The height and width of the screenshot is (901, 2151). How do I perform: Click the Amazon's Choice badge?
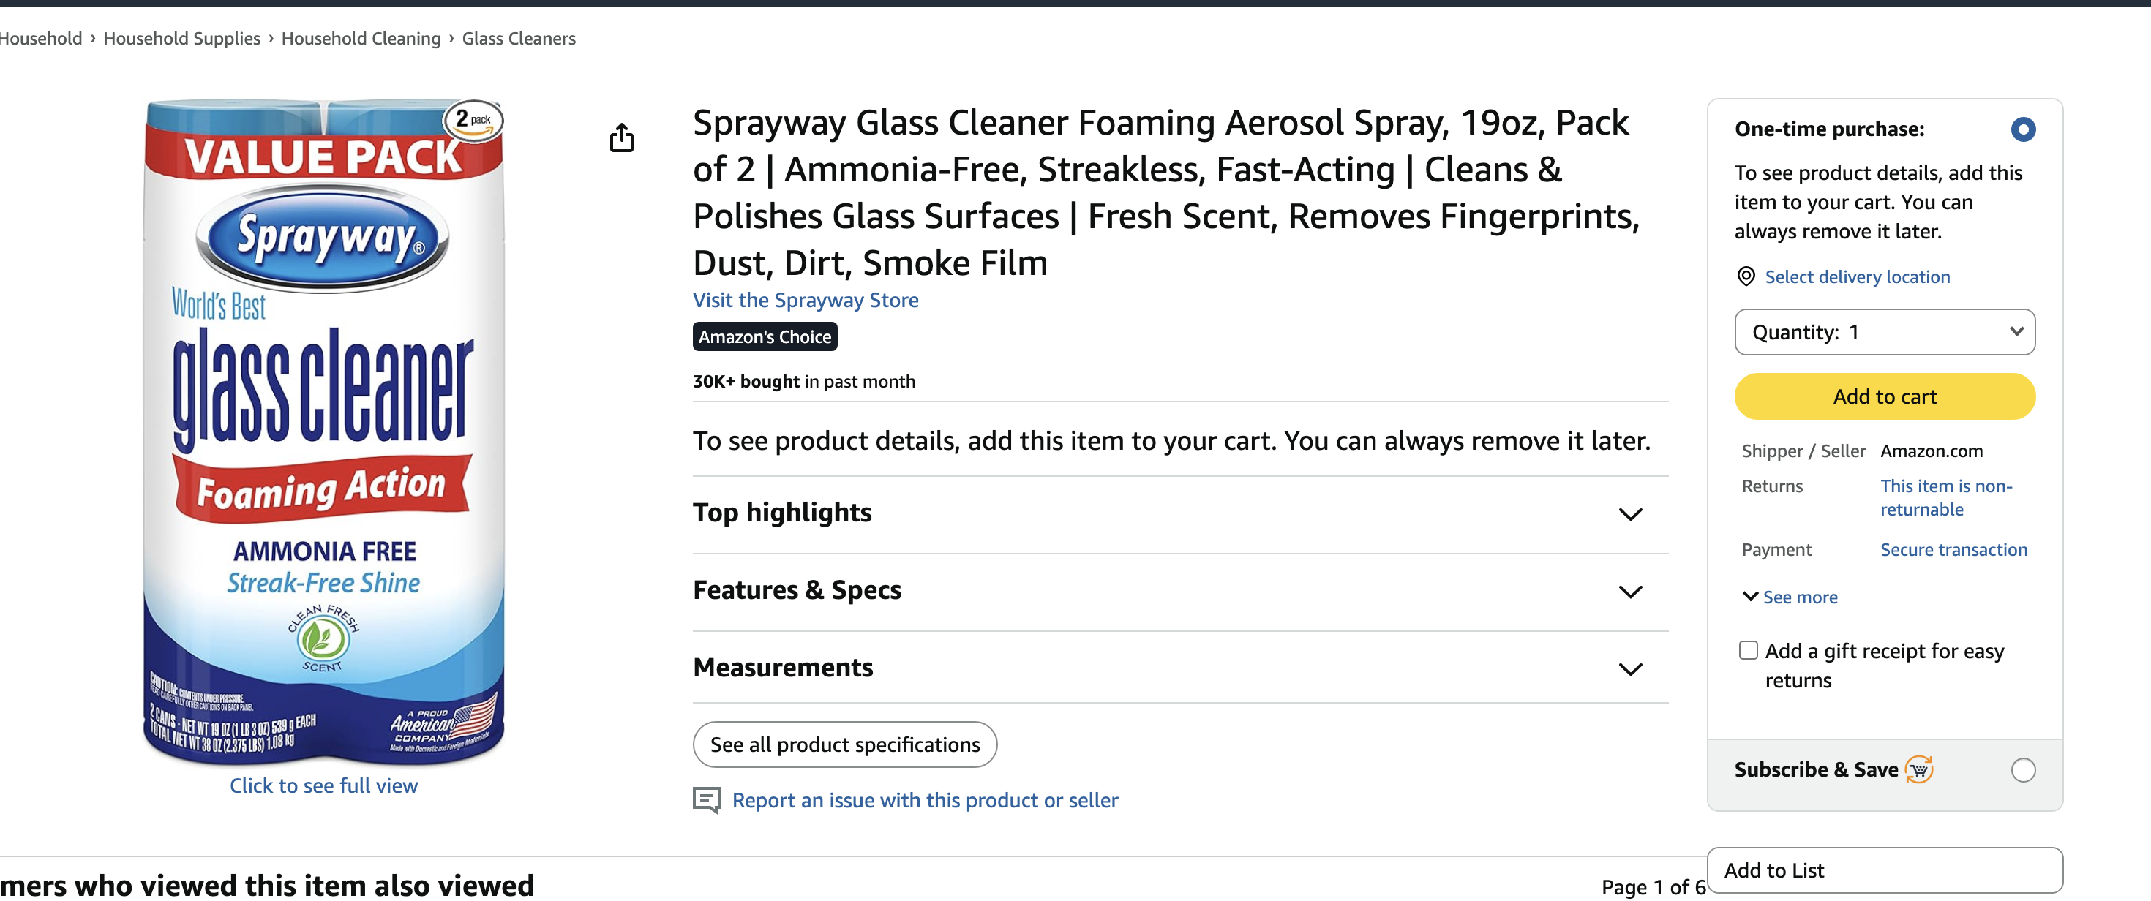click(764, 336)
